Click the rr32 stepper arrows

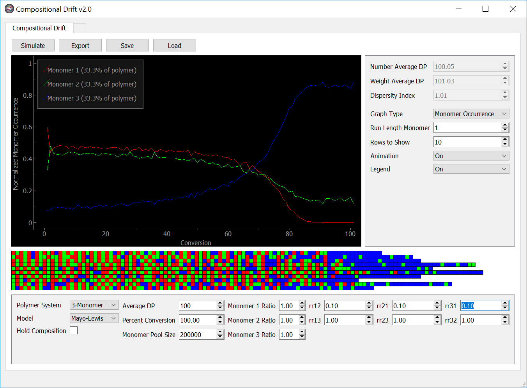(505, 320)
